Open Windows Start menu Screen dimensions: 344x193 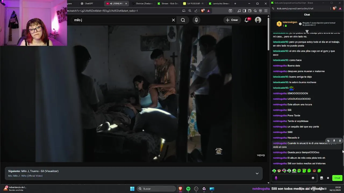132,189
